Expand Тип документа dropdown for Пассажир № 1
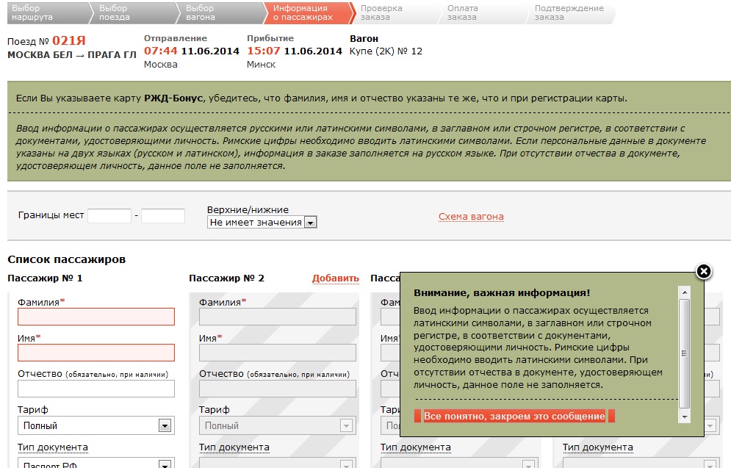Viewport: 731px width, 468px height. point(165,463)
